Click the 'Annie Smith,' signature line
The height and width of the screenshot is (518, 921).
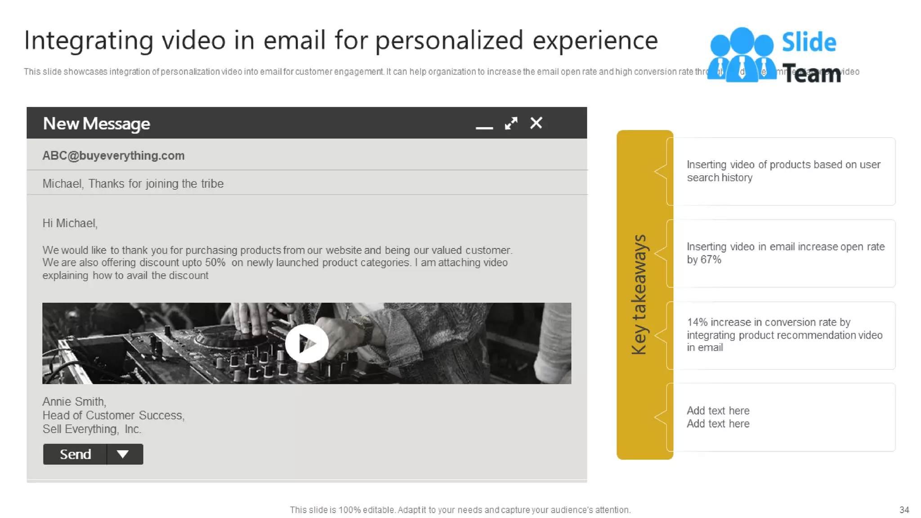point(74,402)
